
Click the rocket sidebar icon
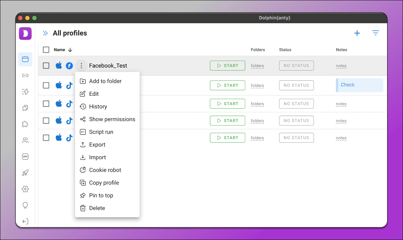(25, 173)
